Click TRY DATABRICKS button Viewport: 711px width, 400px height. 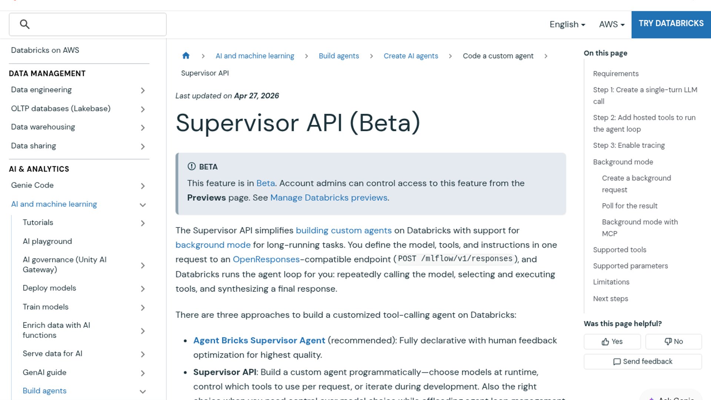[671, 24]
